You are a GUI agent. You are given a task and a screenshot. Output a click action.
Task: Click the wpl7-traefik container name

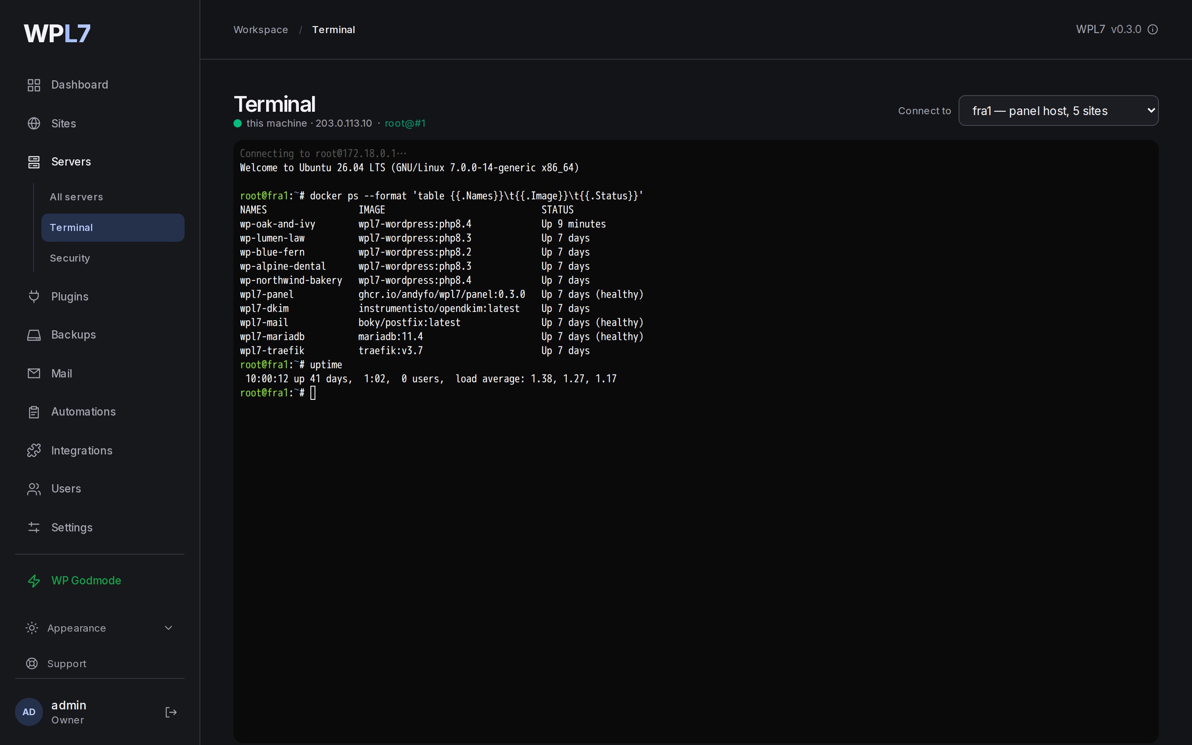(x=272, y=350)
